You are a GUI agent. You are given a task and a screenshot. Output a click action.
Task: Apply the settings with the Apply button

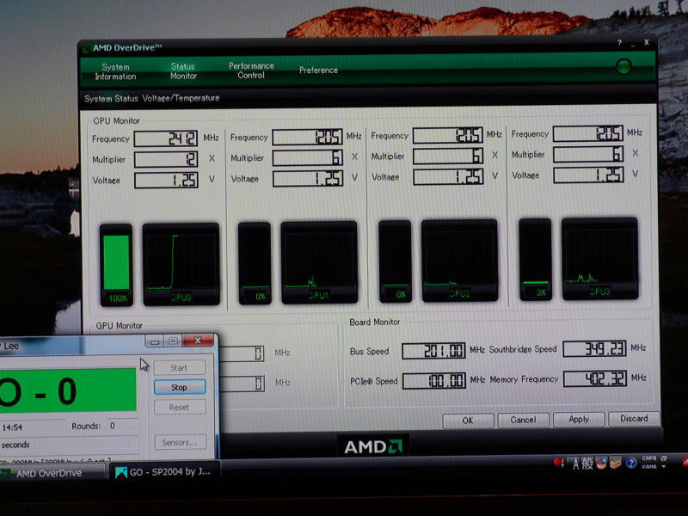pos(579,419)
